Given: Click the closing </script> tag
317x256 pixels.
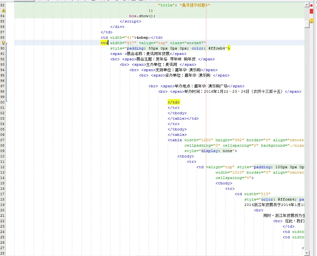Looking at the screenshot, I should [131, 21].
